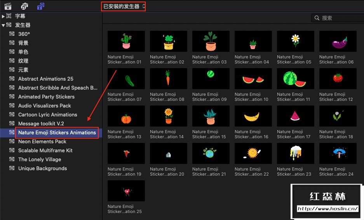Select the 发生器 category row

pos(51,25)
